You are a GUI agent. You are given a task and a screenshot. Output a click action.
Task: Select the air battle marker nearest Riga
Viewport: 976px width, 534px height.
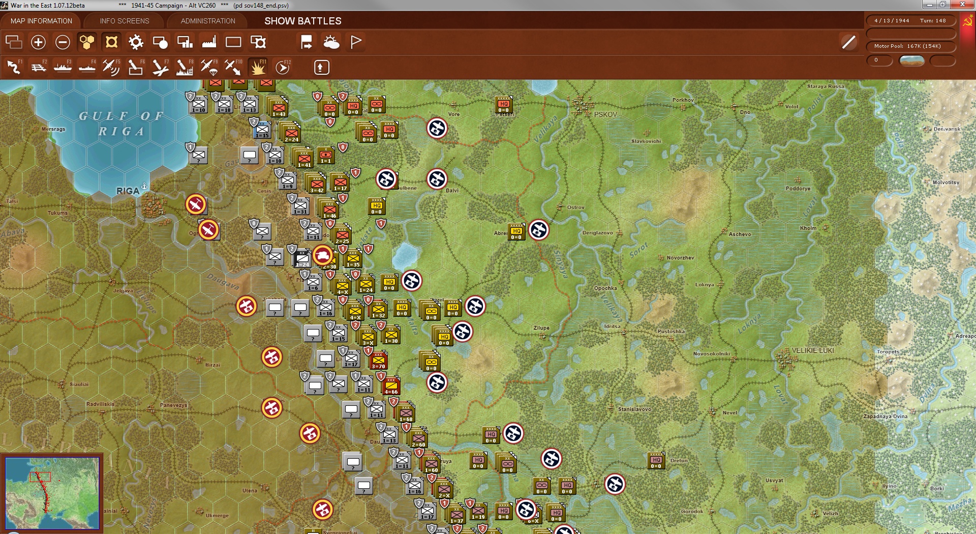pyautogui.click(x=196, y=204)
